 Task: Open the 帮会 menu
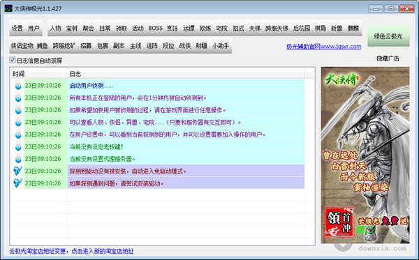coord(88,29)
